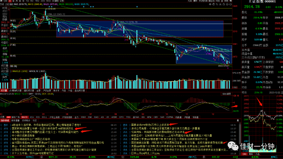The image size is (283, 159).
Task: Click the small button at the MACD panel's top right
Action: pyautogui.click(x=226, y=94)
